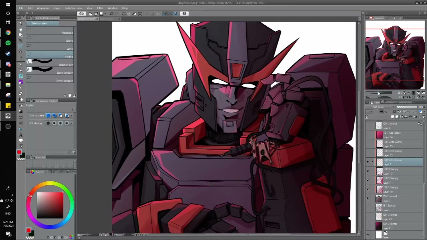Click the Fill icon in command bar

pos(134,14)
